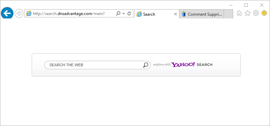Screen dimensions: 270x126
Task: Close the browser window
Action: click(x=262, y=5)
